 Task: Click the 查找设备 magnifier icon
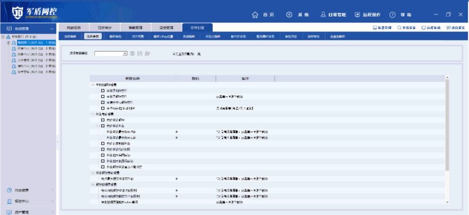point(399,27)
